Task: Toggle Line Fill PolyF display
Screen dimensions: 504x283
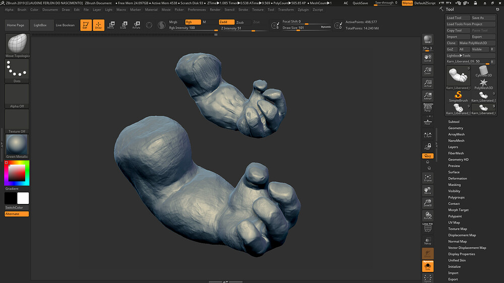Action: [x=427, y=228]
